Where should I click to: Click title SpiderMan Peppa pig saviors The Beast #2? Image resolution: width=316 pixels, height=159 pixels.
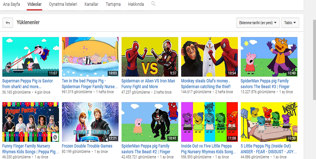pyautogui.click(x=146, y=149)
